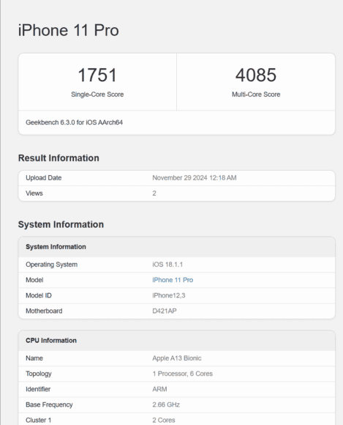
Task: Select the 4085 multi-core score value
Action: (256, 75)
